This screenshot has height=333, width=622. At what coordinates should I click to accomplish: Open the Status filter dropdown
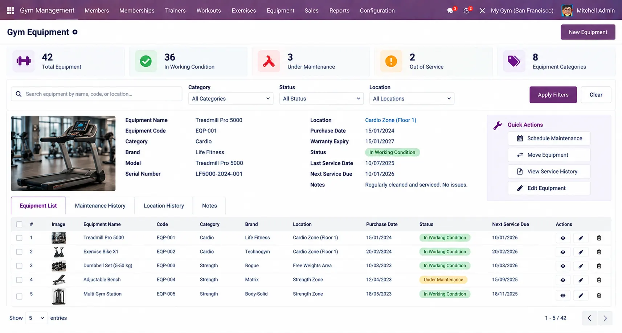tap(321, 99)
